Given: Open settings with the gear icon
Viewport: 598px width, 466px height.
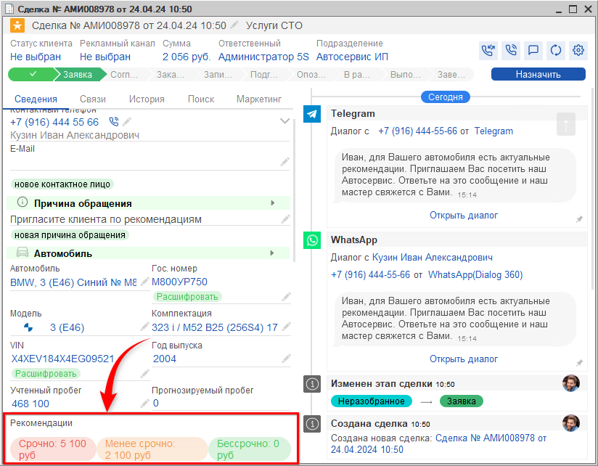Looking at the screenshot, I should [x=578, y=50].
